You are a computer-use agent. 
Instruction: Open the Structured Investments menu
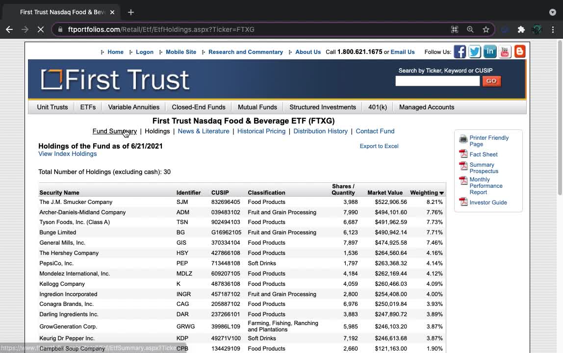click(323, 107)
